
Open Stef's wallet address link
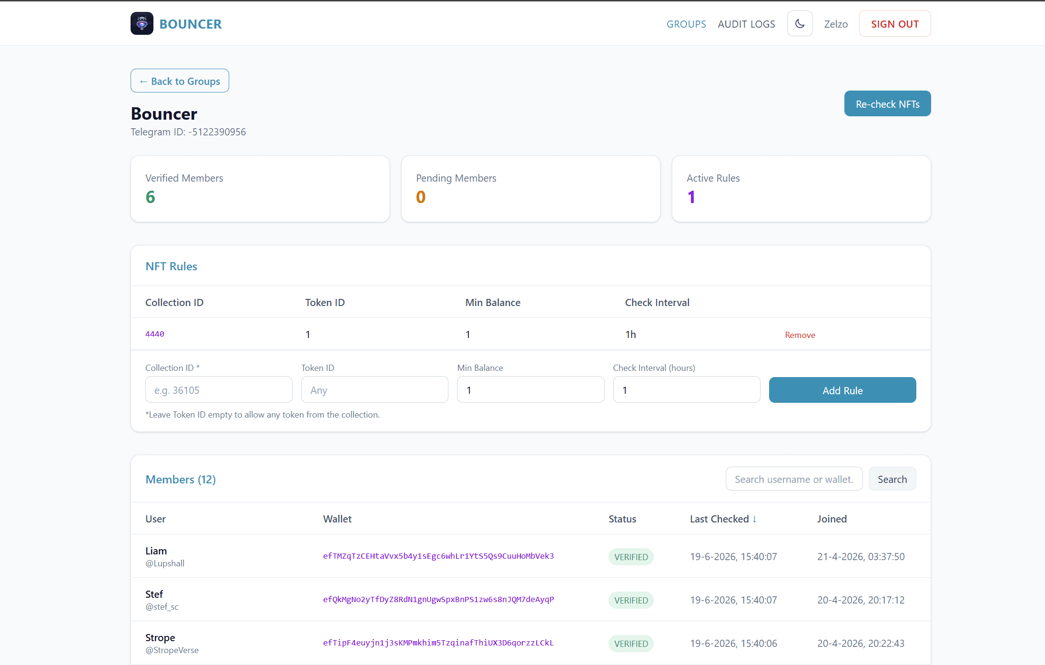pyautogui.click(x=438, y=599)
